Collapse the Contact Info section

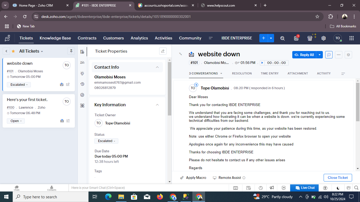coord(157,67)
